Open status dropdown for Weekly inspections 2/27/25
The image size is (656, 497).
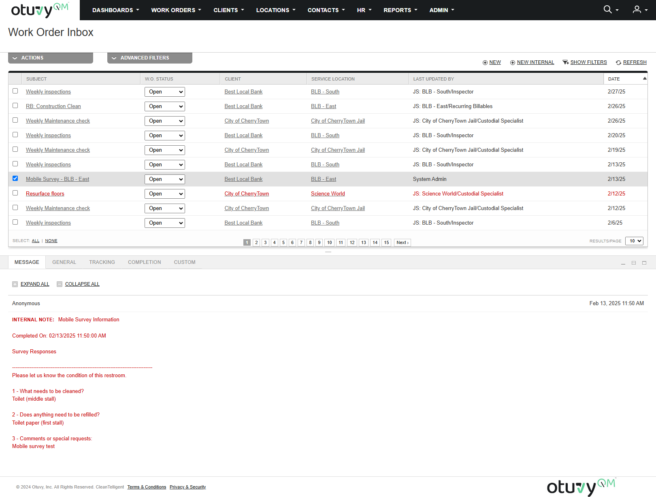165,92
